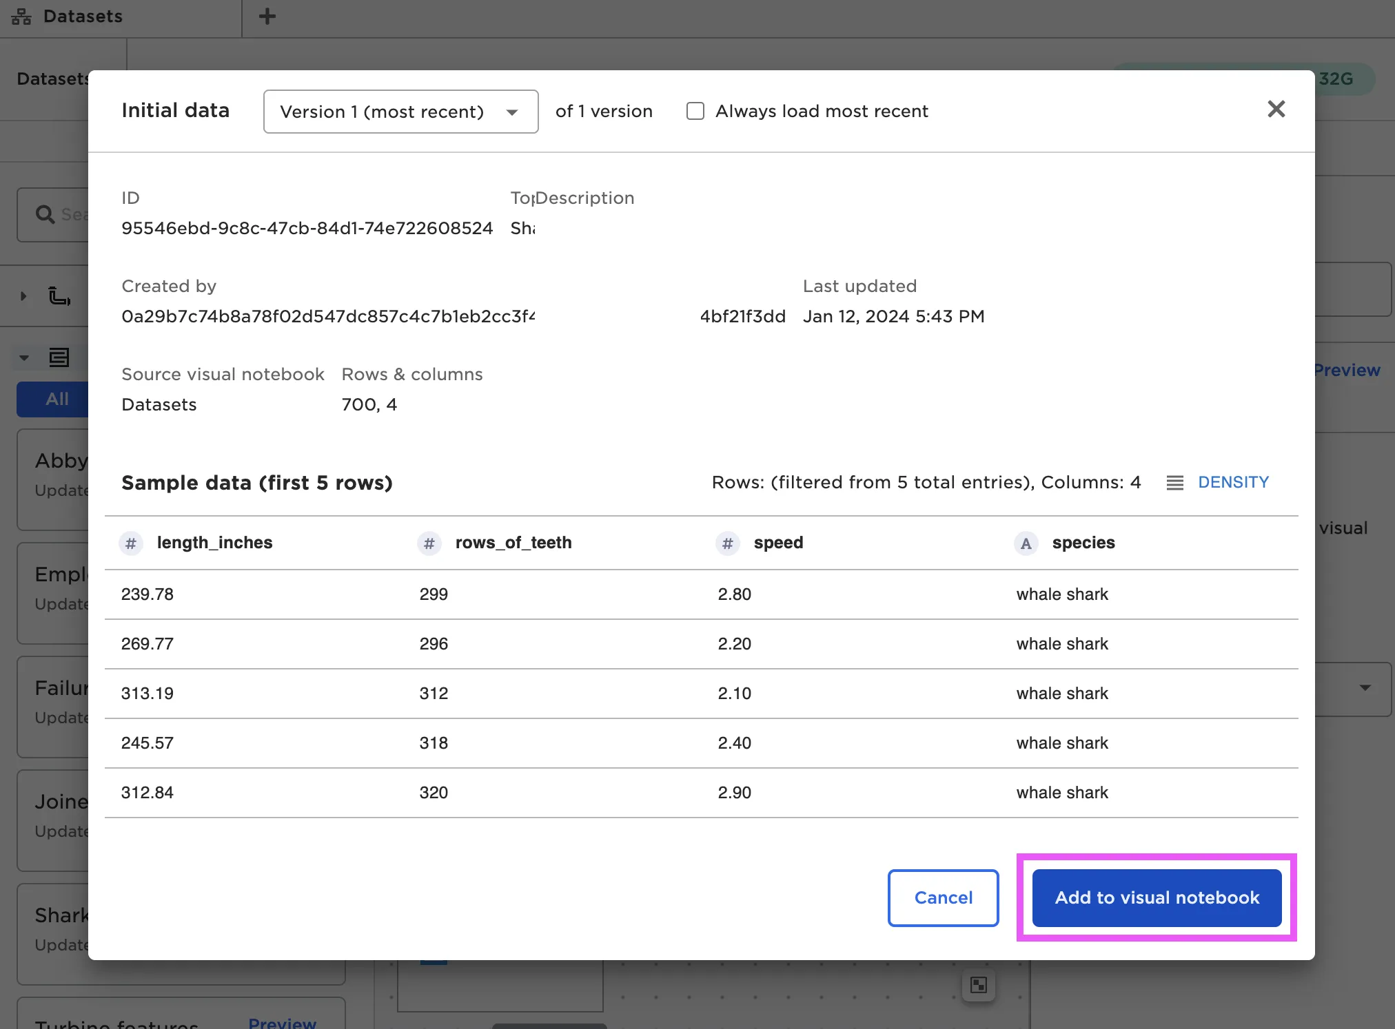
Task: Sort by the species column header
Action: point(1083,543)
